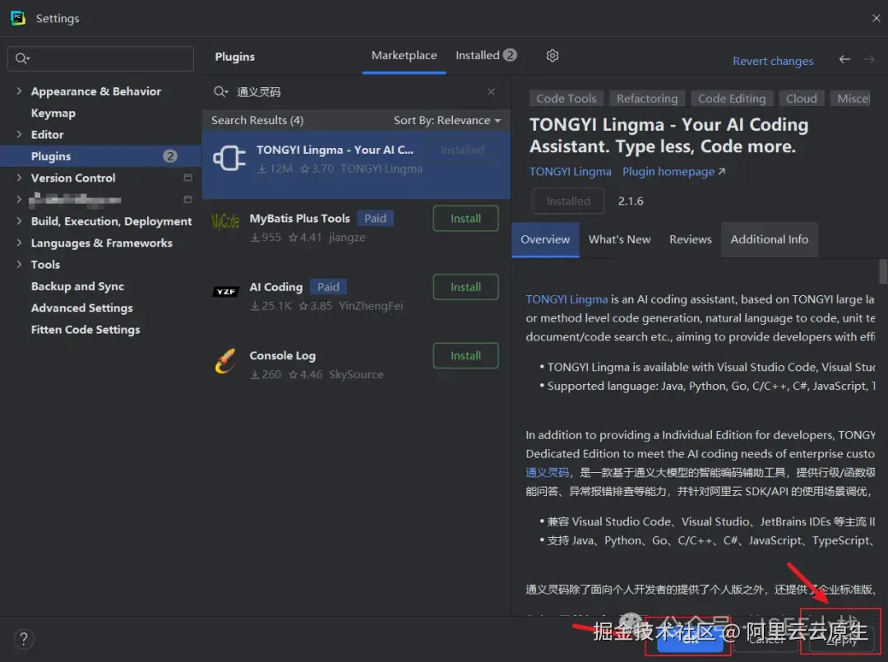Click the Paid badge on MyBatis Plus Tools

coord(375,219)
